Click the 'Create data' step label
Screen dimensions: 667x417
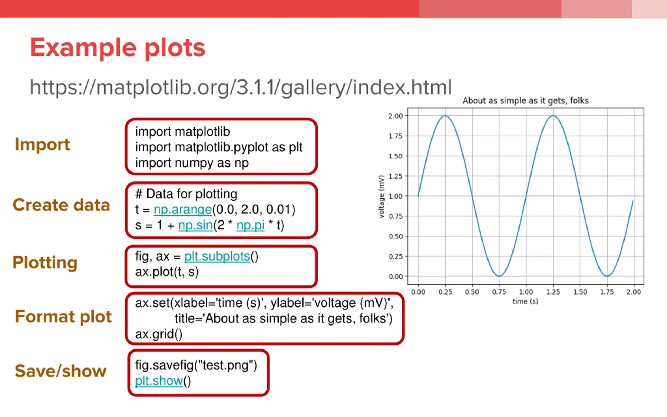[x=61, y=205]
